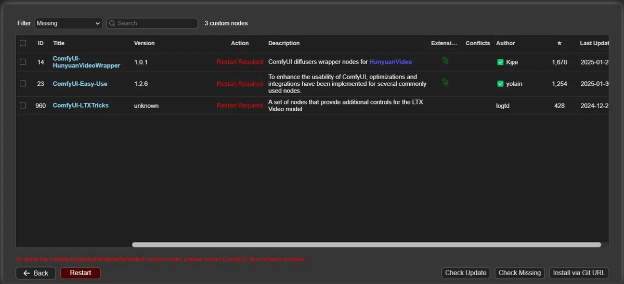Click Restart Required for ComfyUI-Easy-Use
The image size is (624, 284).
[240, 84]
